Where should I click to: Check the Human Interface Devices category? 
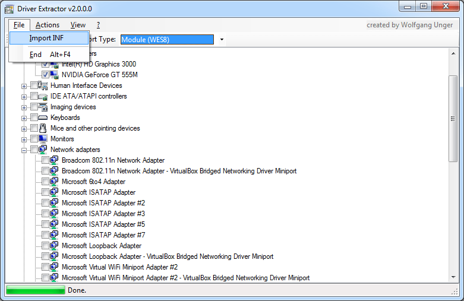(x=34, y=85)
